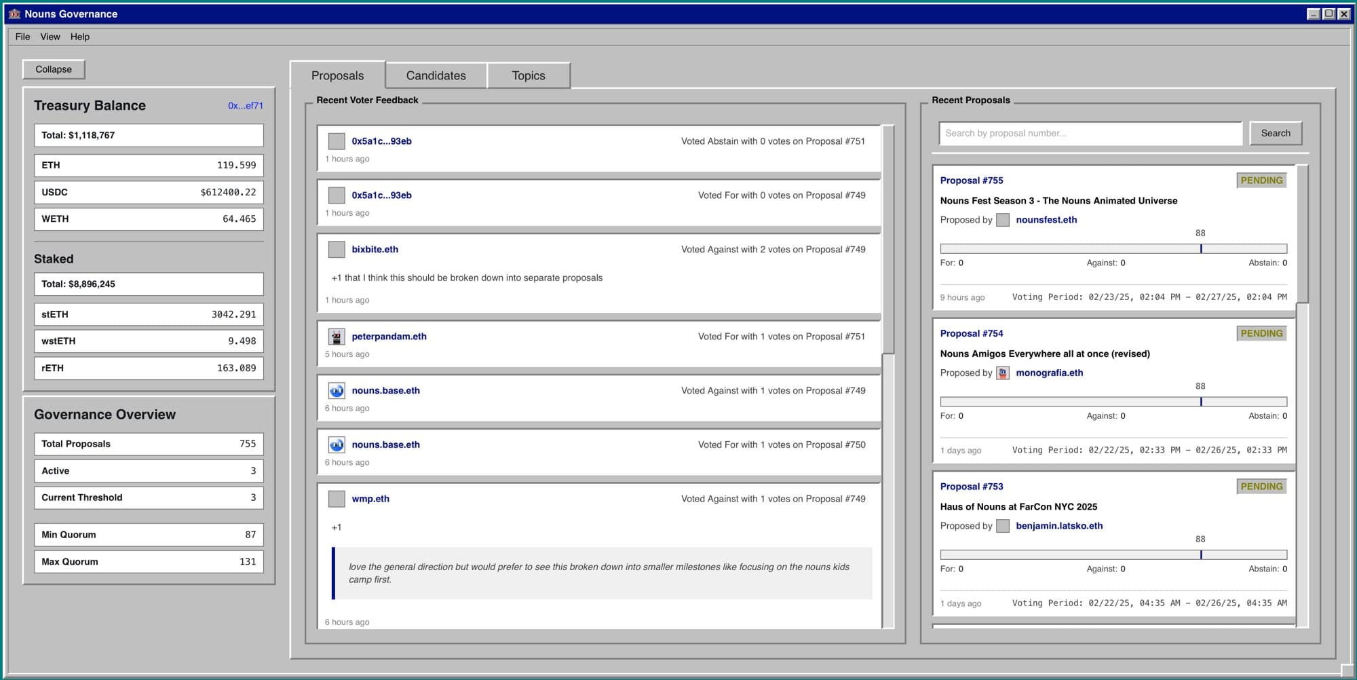Viewport: 1357px width, 680px height.
Task: Click the quoted 'love the general direction' comment
Action: (x=602, y=573)
